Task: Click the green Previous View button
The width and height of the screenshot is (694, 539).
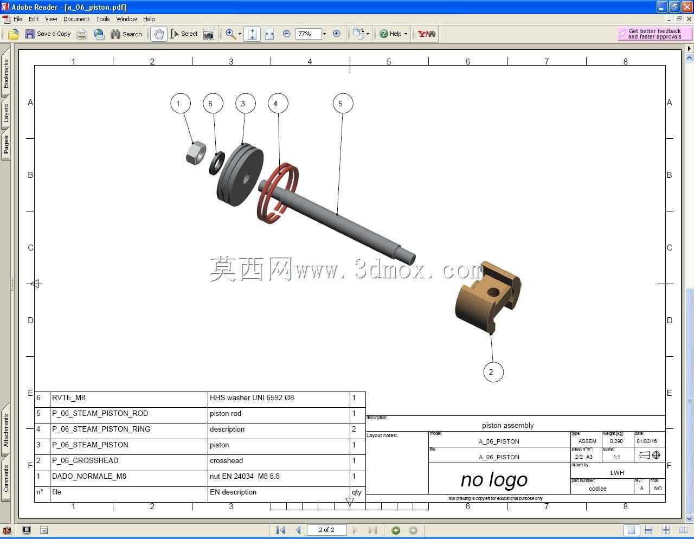Action: click(x=396, y=530)
